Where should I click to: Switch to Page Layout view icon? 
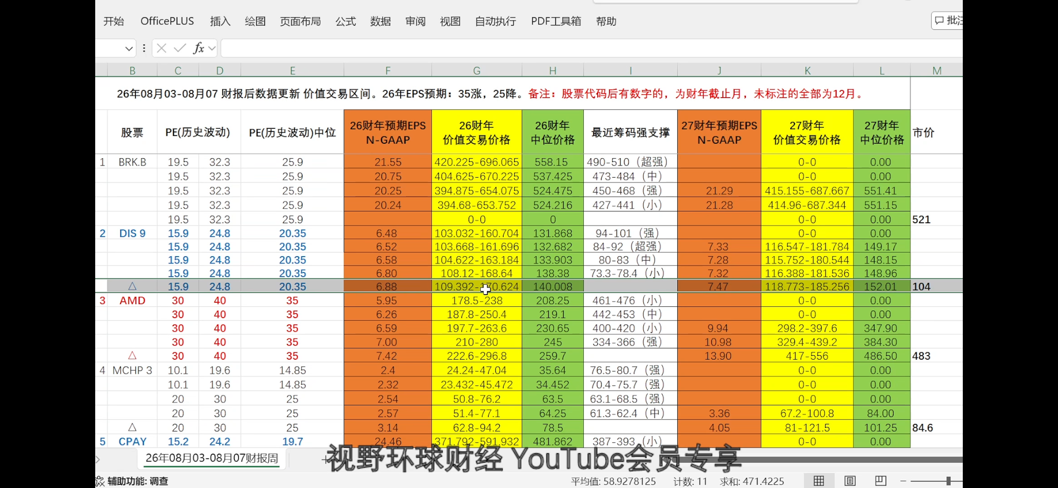coord(850,481)
